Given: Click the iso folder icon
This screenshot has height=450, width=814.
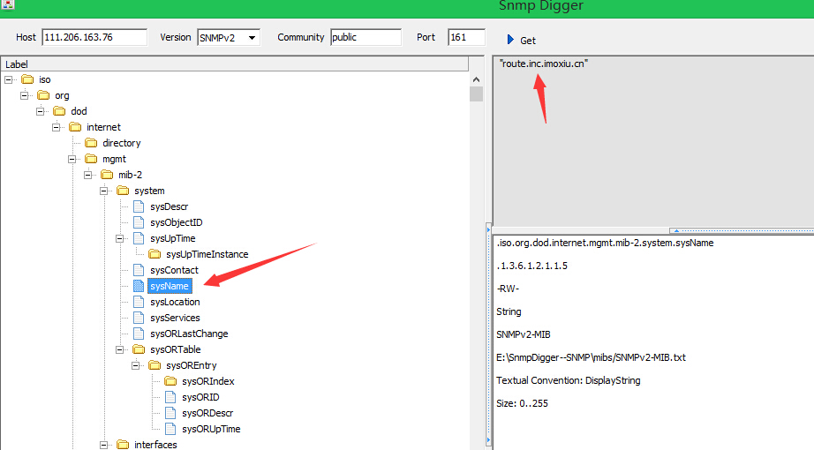Looking at the screenshot, I should click(27, 79).
